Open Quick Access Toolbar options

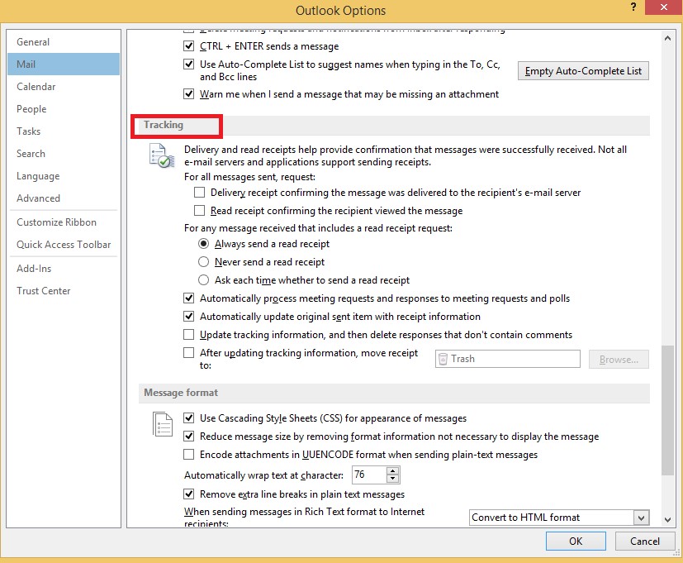point(64,245)
